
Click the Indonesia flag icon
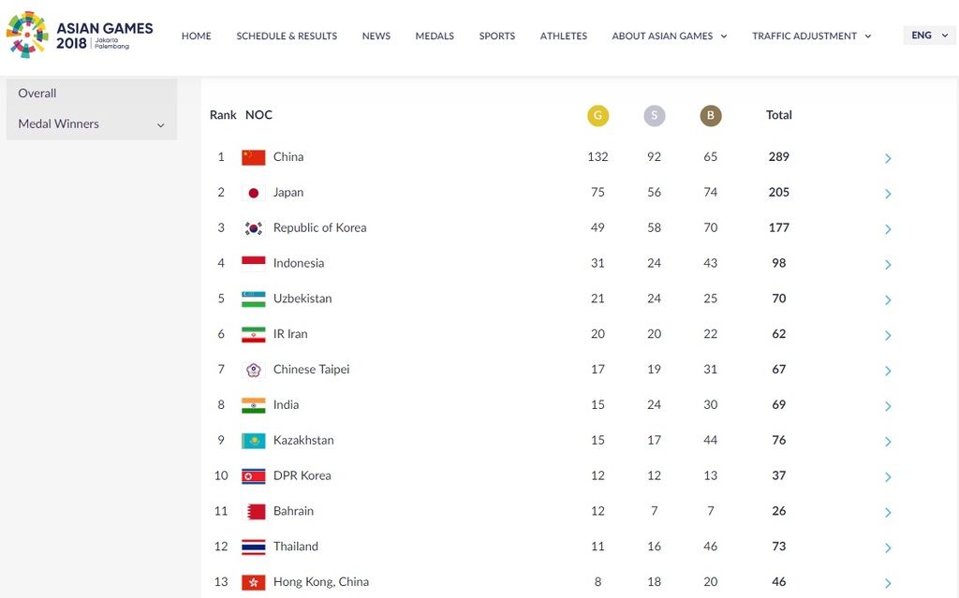coord(254,263)
